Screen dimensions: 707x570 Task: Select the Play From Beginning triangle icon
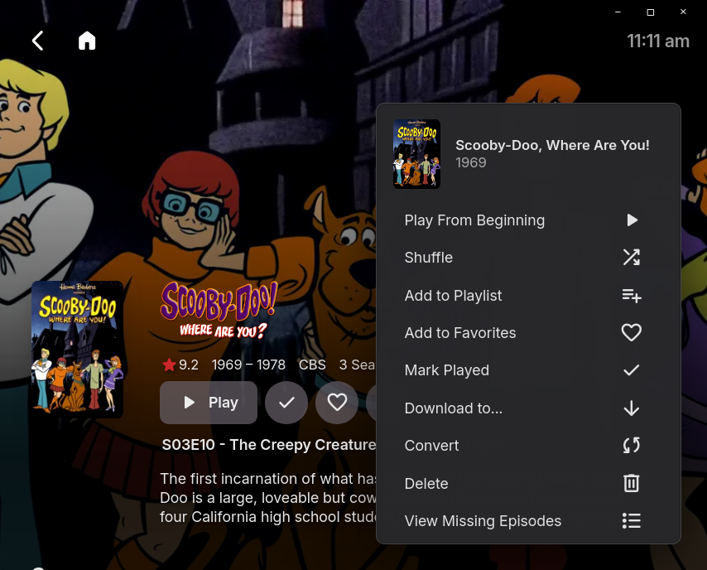coord(632,220)
